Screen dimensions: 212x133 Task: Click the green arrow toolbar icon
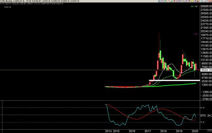165,1
